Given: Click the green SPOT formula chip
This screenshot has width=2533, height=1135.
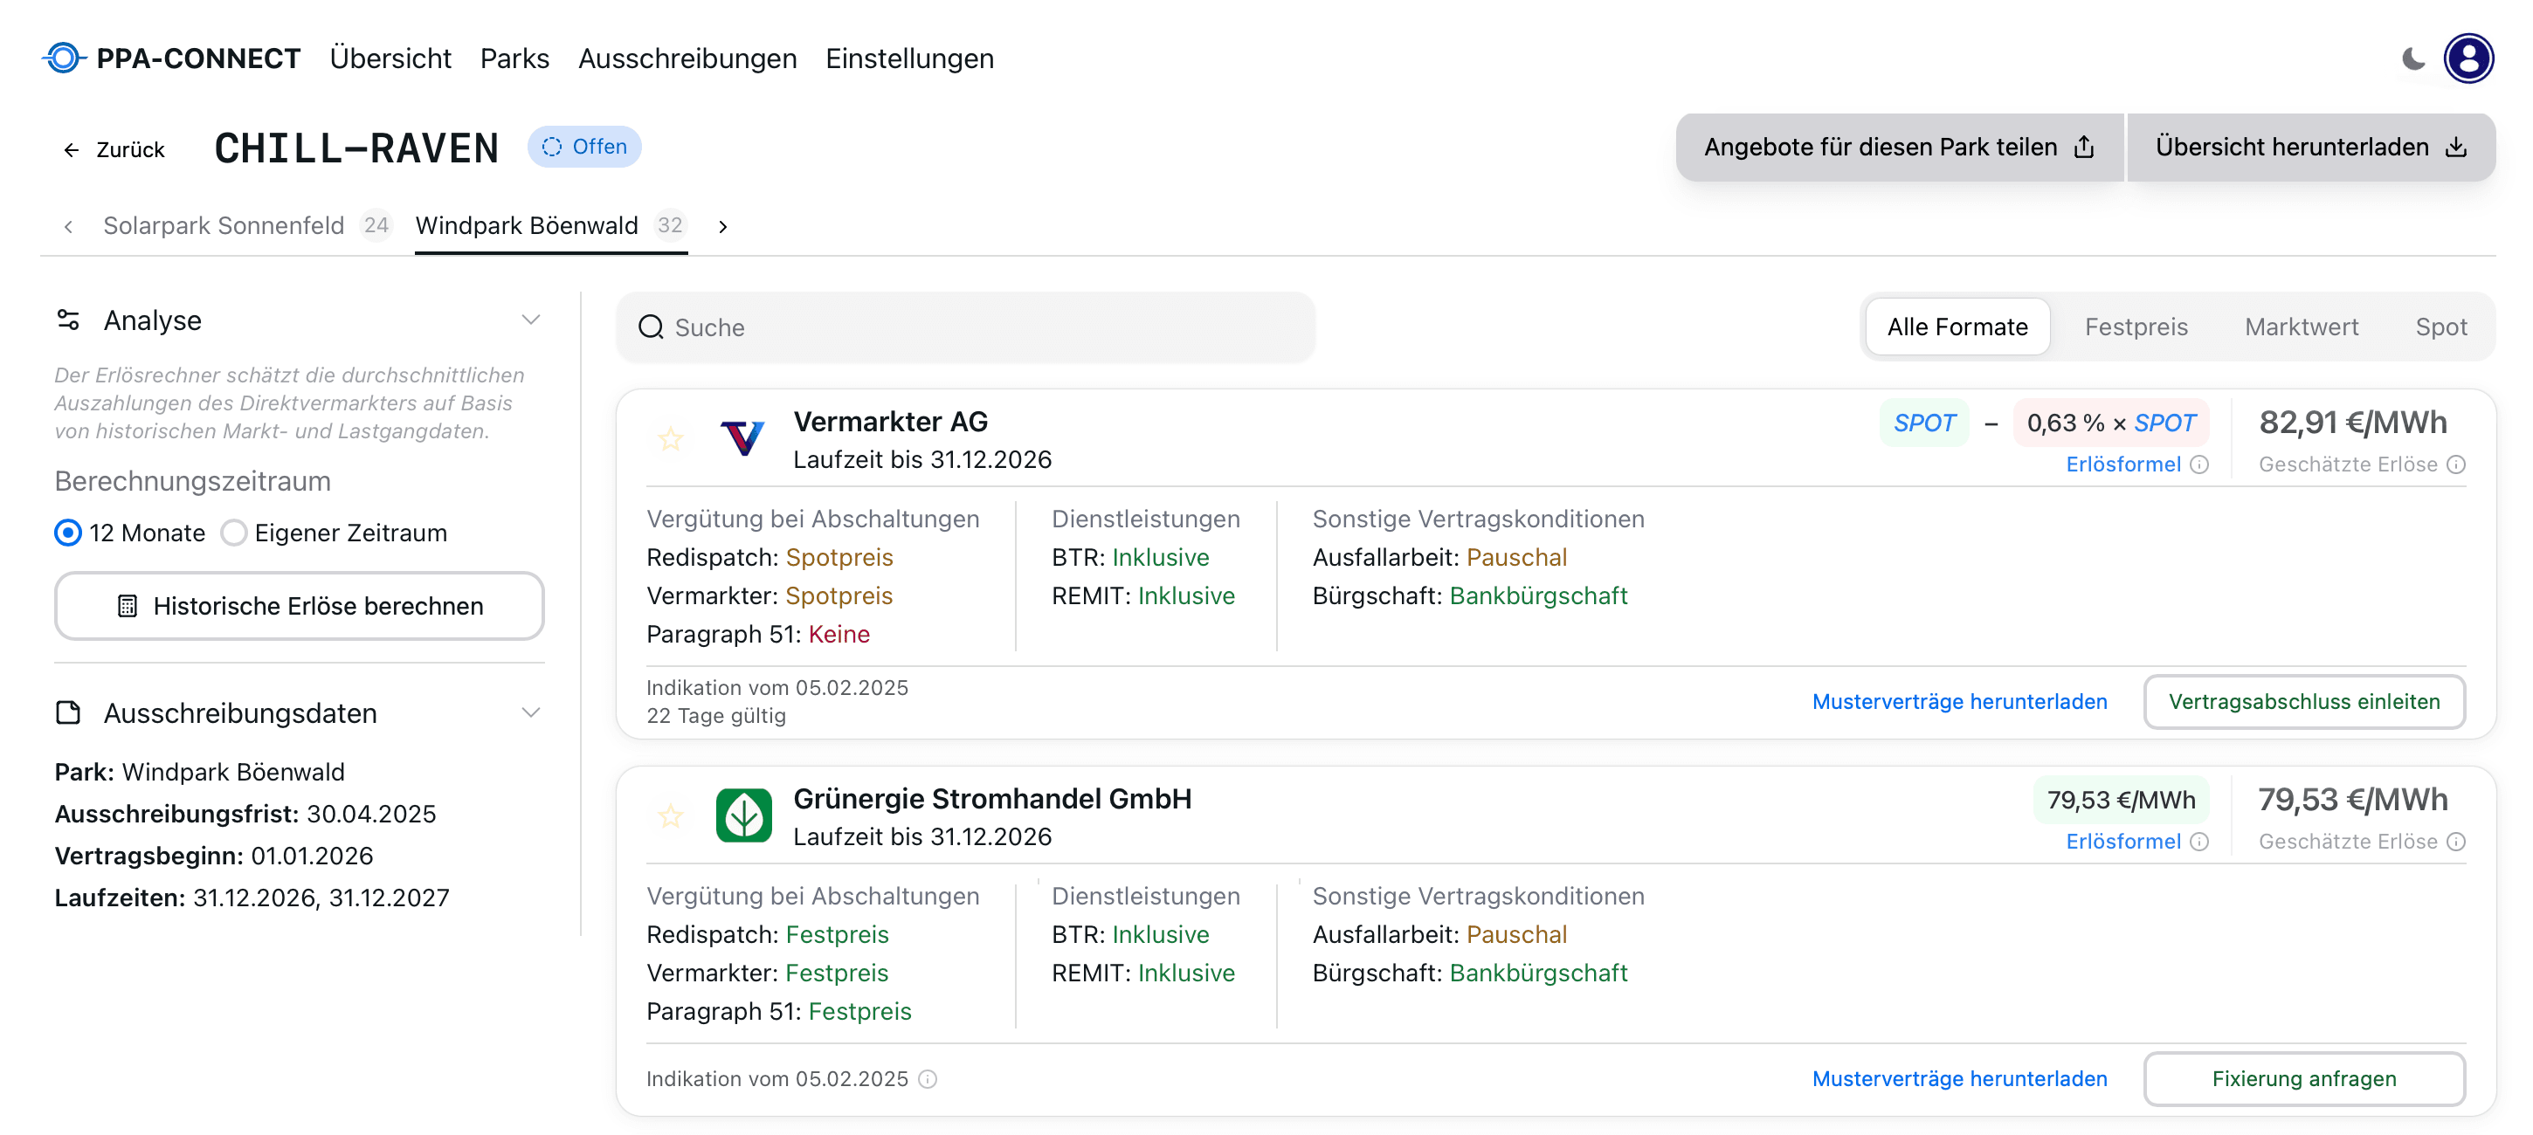Looking at the screenshot, I should [1923, 423].
